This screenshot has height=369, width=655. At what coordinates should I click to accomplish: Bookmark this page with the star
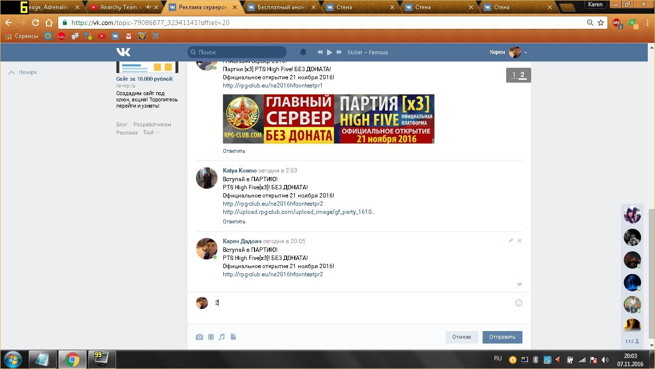[x=600, y=23]
